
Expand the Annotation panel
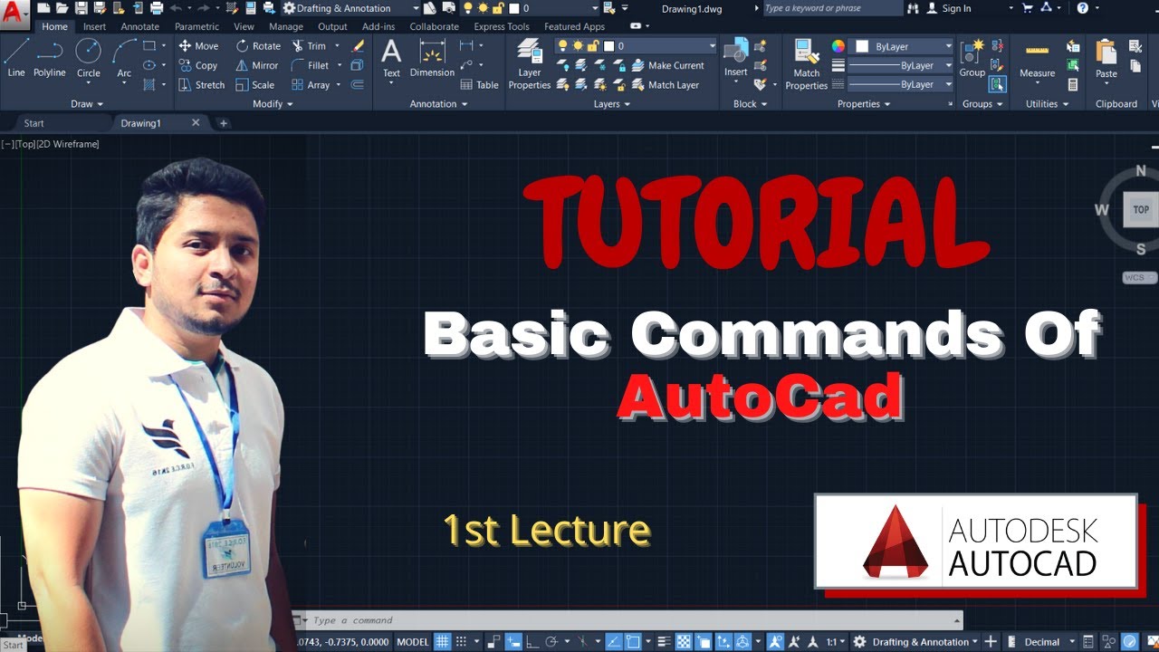click(438, 104)
